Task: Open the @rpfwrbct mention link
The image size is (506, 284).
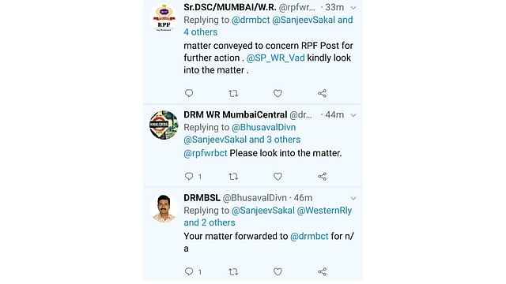Action: [206, 153]
